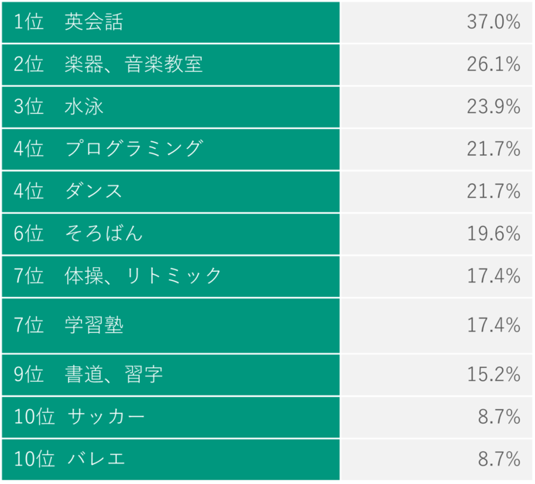Image resolution: width=535 pixels, height=484 pixels.
Task: Click the 7位 学習塾 row label
Action: (x=69, y=325)
